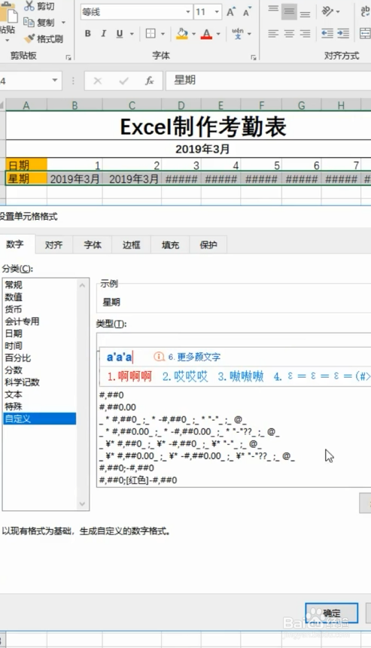The height and width of the screenshot is (648, 371).
Task: Click the 确定 button
Action: pos(331,613)
